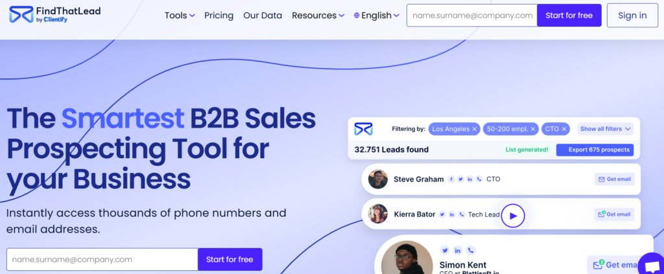Remove the CTO filter chip

564,129
